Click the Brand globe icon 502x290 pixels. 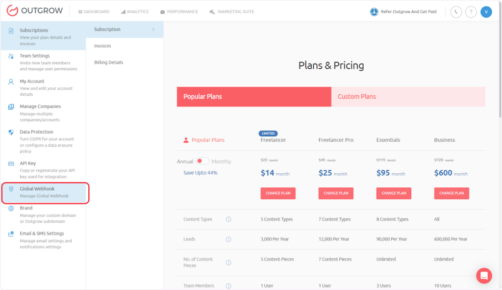point(11,208)
